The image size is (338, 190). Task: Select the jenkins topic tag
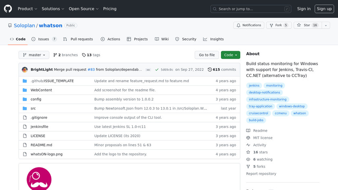click(x=254, y=86)
